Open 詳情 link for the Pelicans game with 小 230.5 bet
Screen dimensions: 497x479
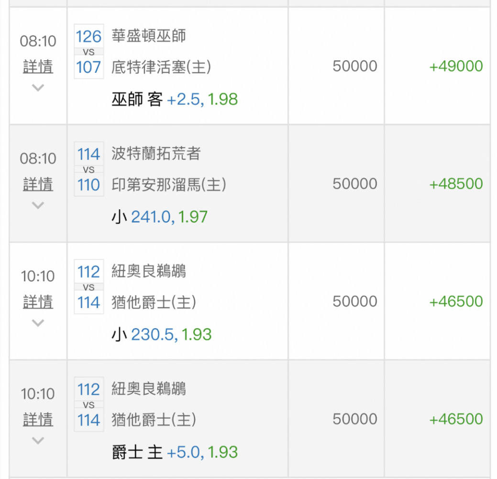pyautogui.click(x=38, y=302)
